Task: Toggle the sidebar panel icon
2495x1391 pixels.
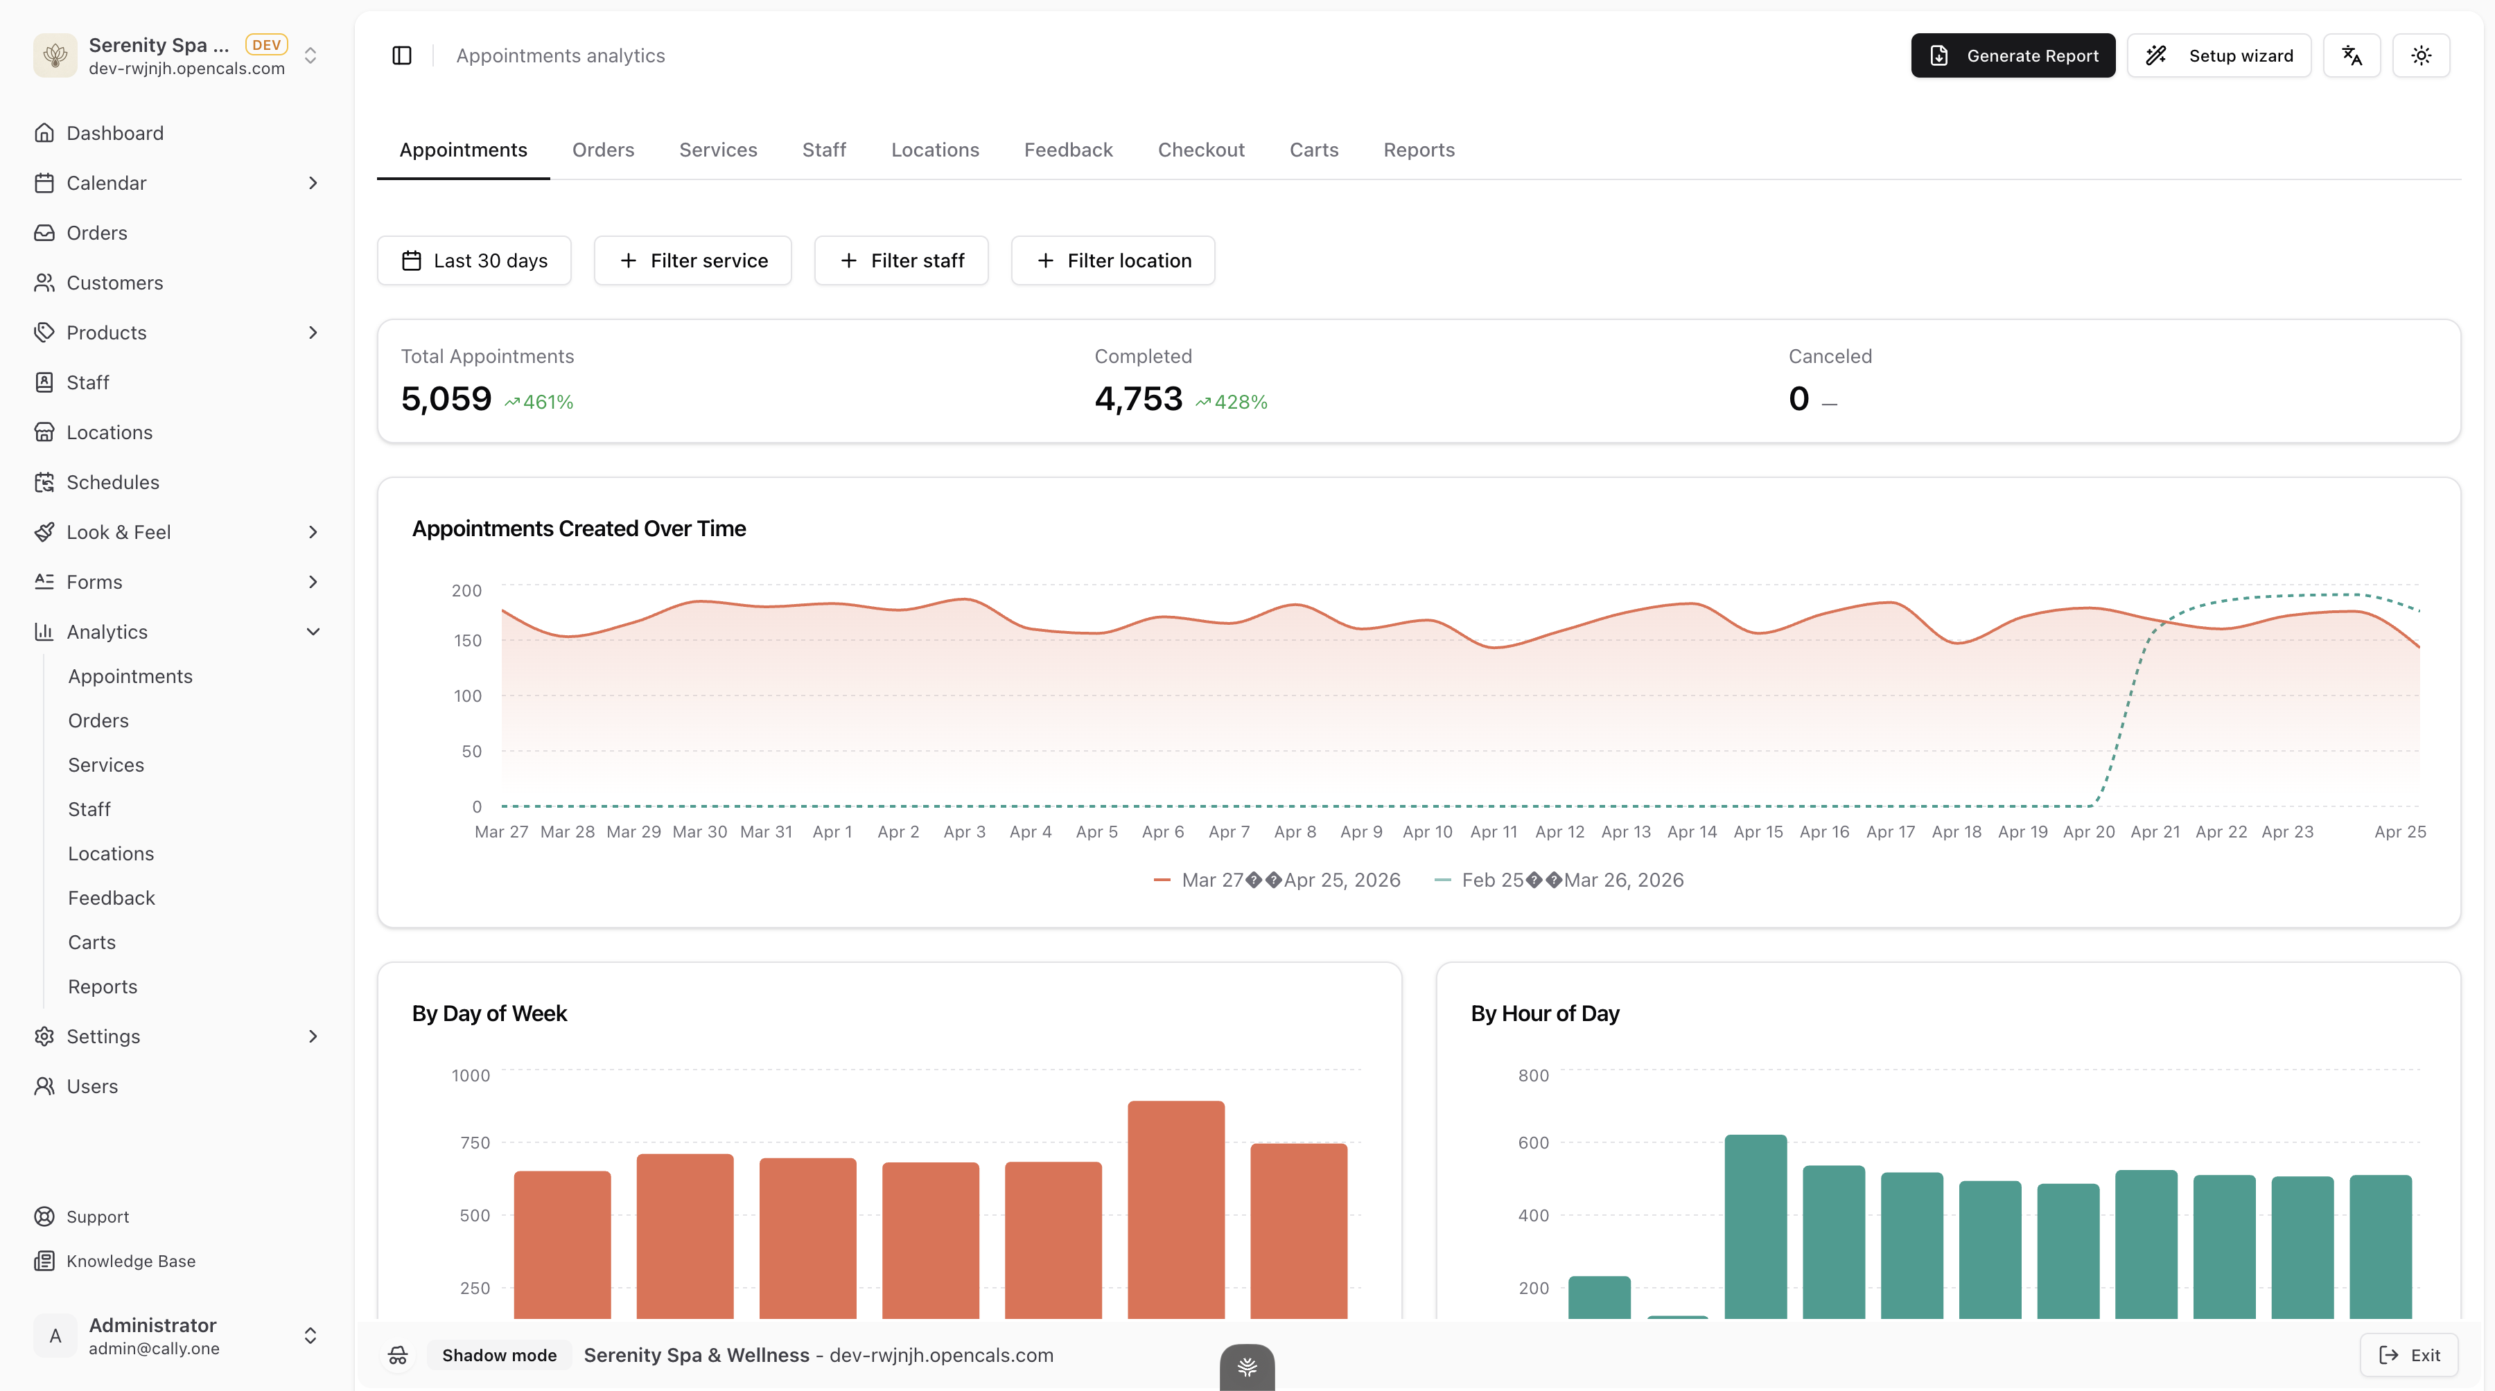Action: [x=402, y=55]
